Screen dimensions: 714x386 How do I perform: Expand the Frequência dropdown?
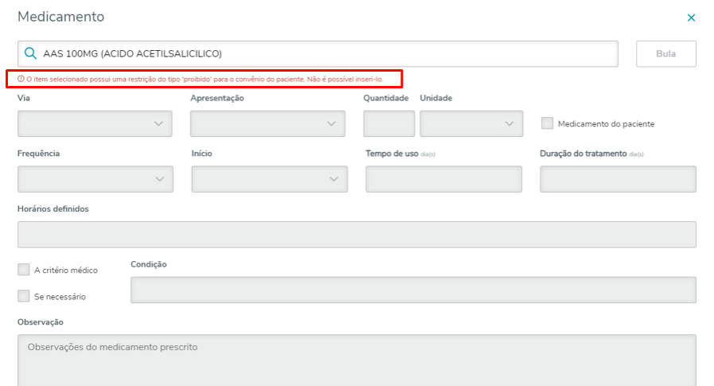coord(96,179)
